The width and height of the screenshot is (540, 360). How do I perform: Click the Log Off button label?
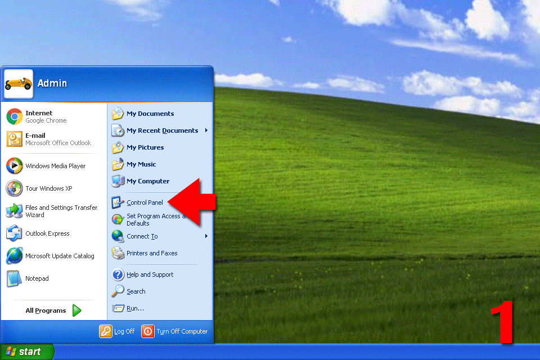click(124, 331)
